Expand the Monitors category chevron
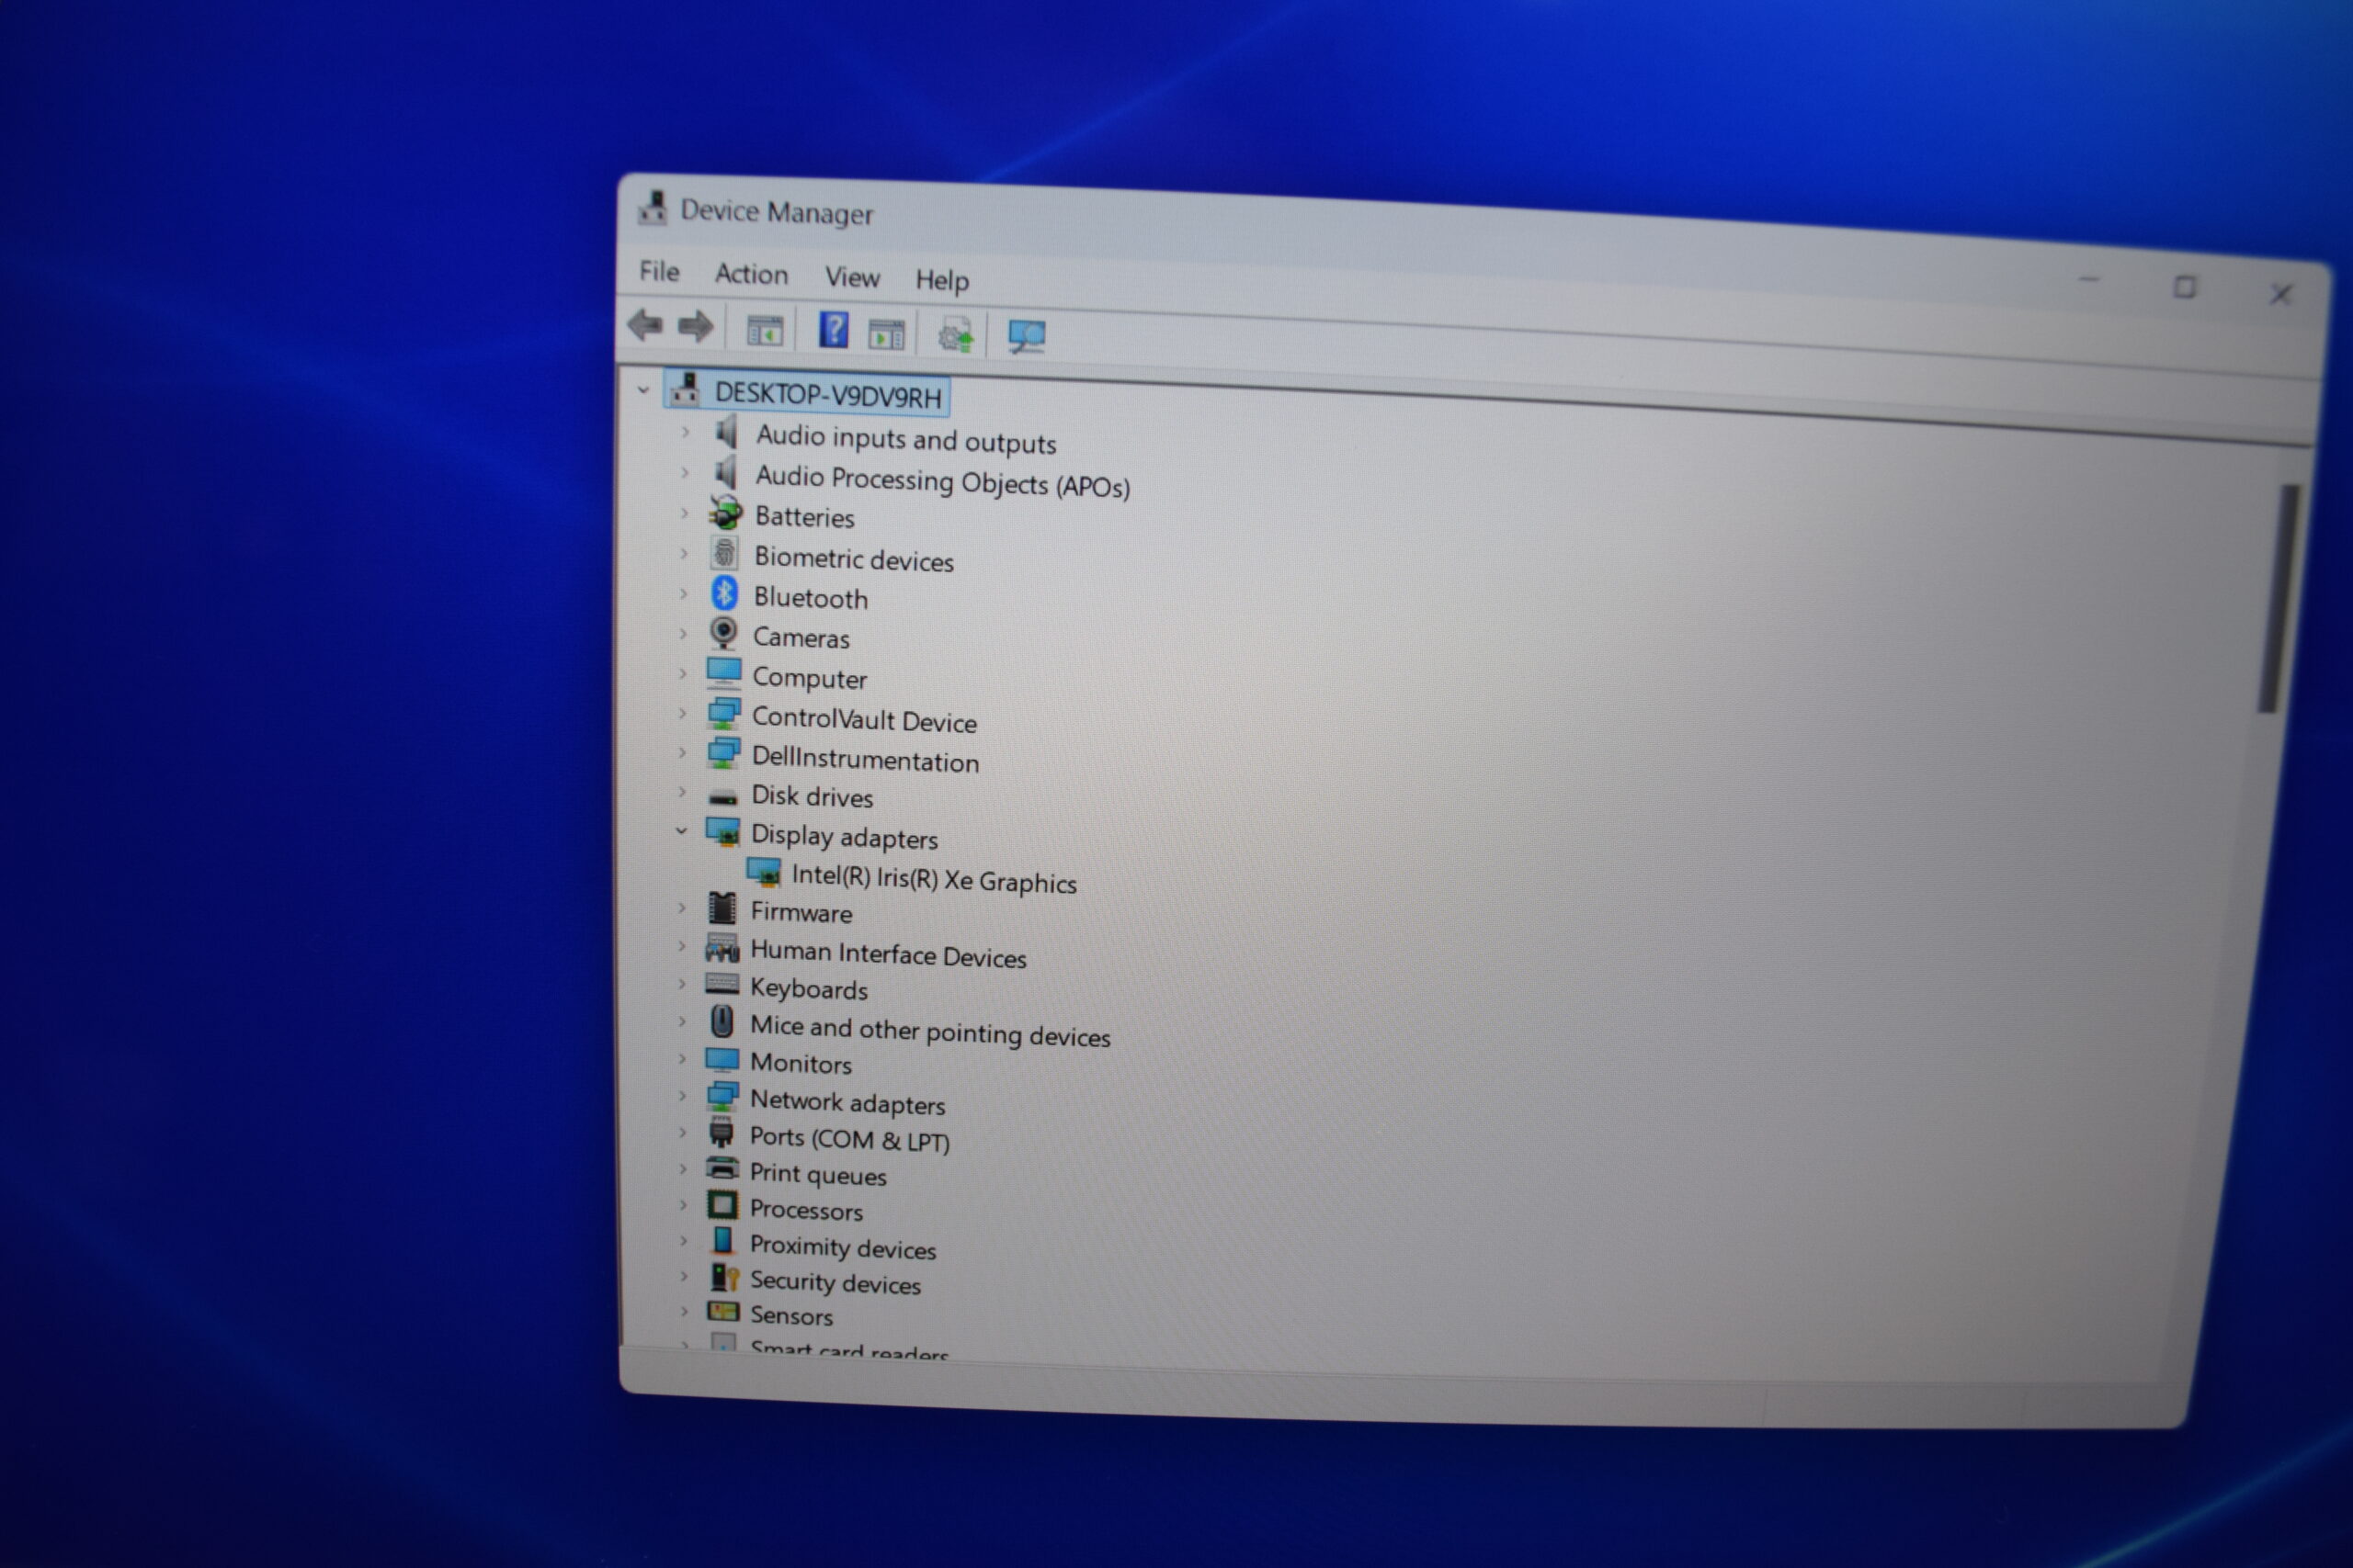Image resolution: width=2353 pixels, height=1568 pixels. click(x=682, y=1059)
